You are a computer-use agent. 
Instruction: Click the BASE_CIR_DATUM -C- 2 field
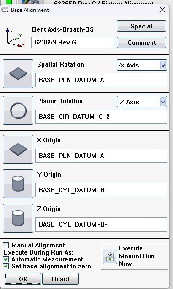coord(101,117)
